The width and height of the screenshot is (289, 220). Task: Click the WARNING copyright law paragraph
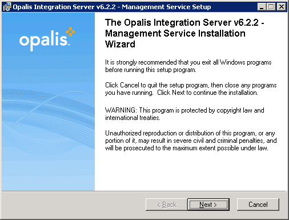tap(184, 114)
